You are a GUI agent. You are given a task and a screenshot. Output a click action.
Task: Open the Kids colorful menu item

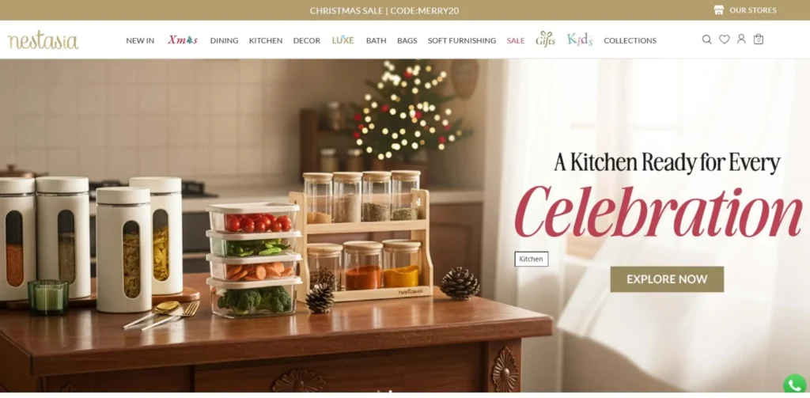(580, 40)
